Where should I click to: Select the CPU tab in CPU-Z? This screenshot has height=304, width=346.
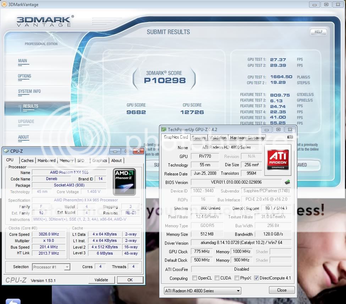(x=10, y=160)
